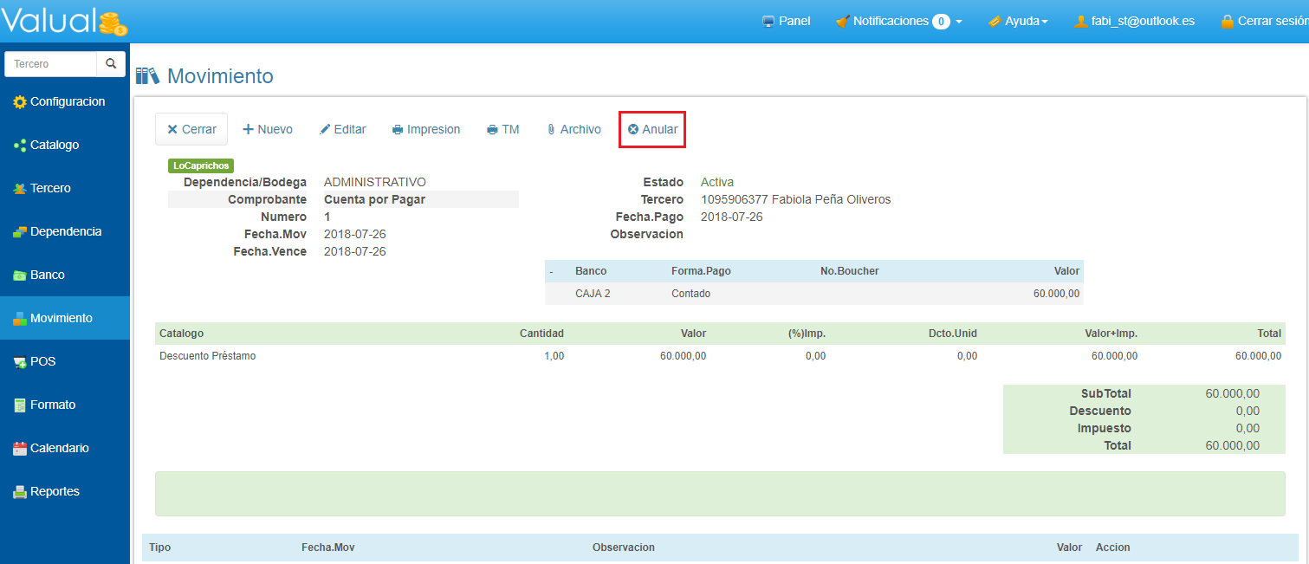Expand the Notificaciones dropdown
This screenshot has height=564, width=1309.
pyautogui.click(x=898, y=21)
